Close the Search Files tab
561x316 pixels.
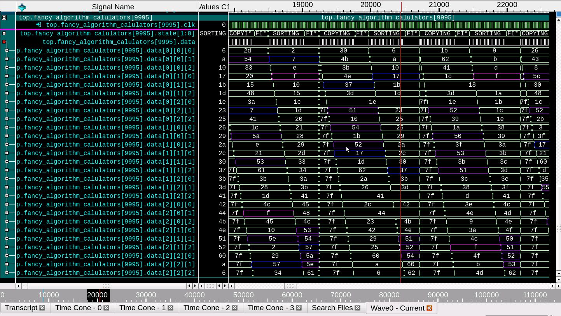357,308
